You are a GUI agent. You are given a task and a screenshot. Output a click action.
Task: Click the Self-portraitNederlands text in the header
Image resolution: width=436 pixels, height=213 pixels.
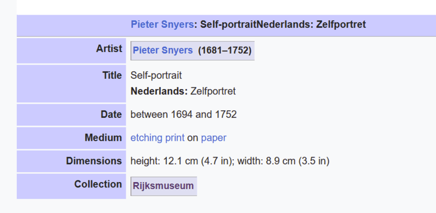coord(255,24)
